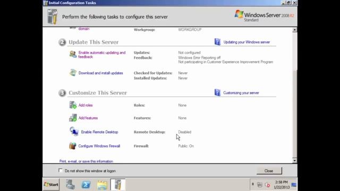Image resolution: width=340 pixels, height=191 pixels.
Task: Click the Updates Not configured value
Action: [189, 53]
